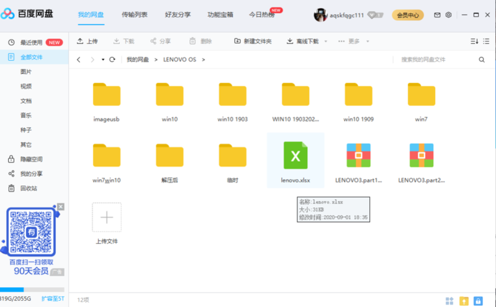Open the 好友分享 tab

(178, 14)
